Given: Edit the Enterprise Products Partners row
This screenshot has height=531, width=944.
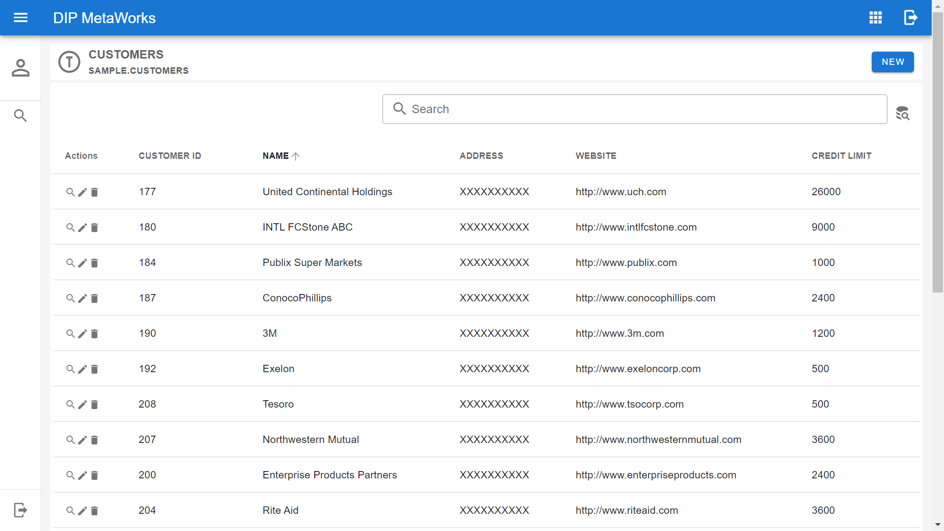Looking at the screenshot, I should pyautogui.click(x=83, y=475).
